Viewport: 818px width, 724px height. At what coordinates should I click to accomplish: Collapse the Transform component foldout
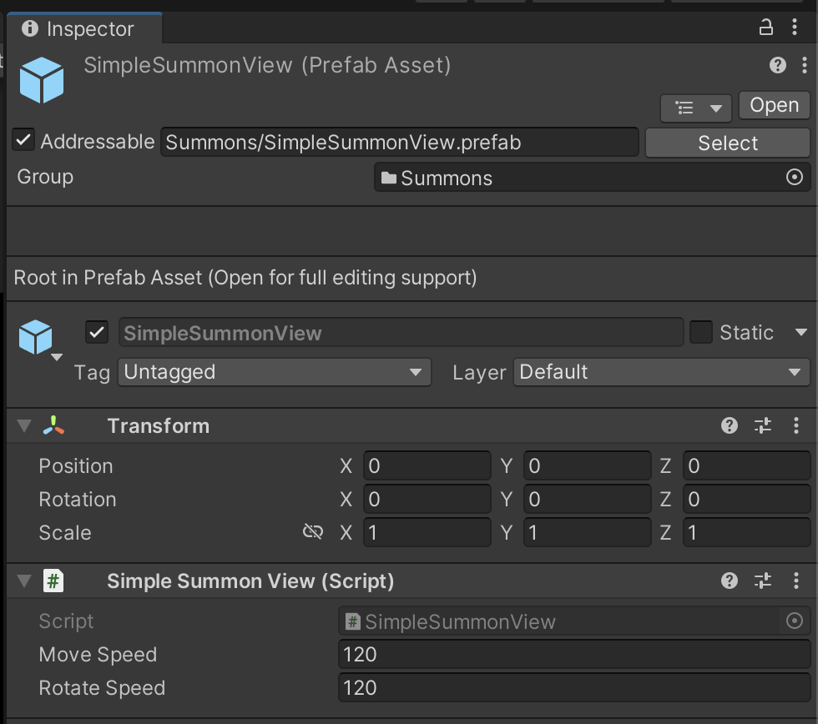coord(23,426)
